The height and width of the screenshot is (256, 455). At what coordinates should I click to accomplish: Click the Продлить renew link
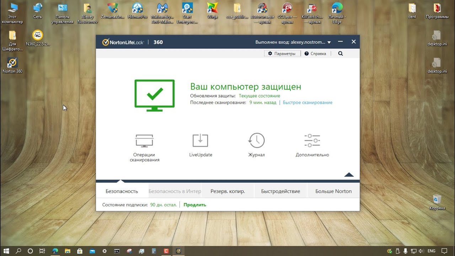pos(195,205)
